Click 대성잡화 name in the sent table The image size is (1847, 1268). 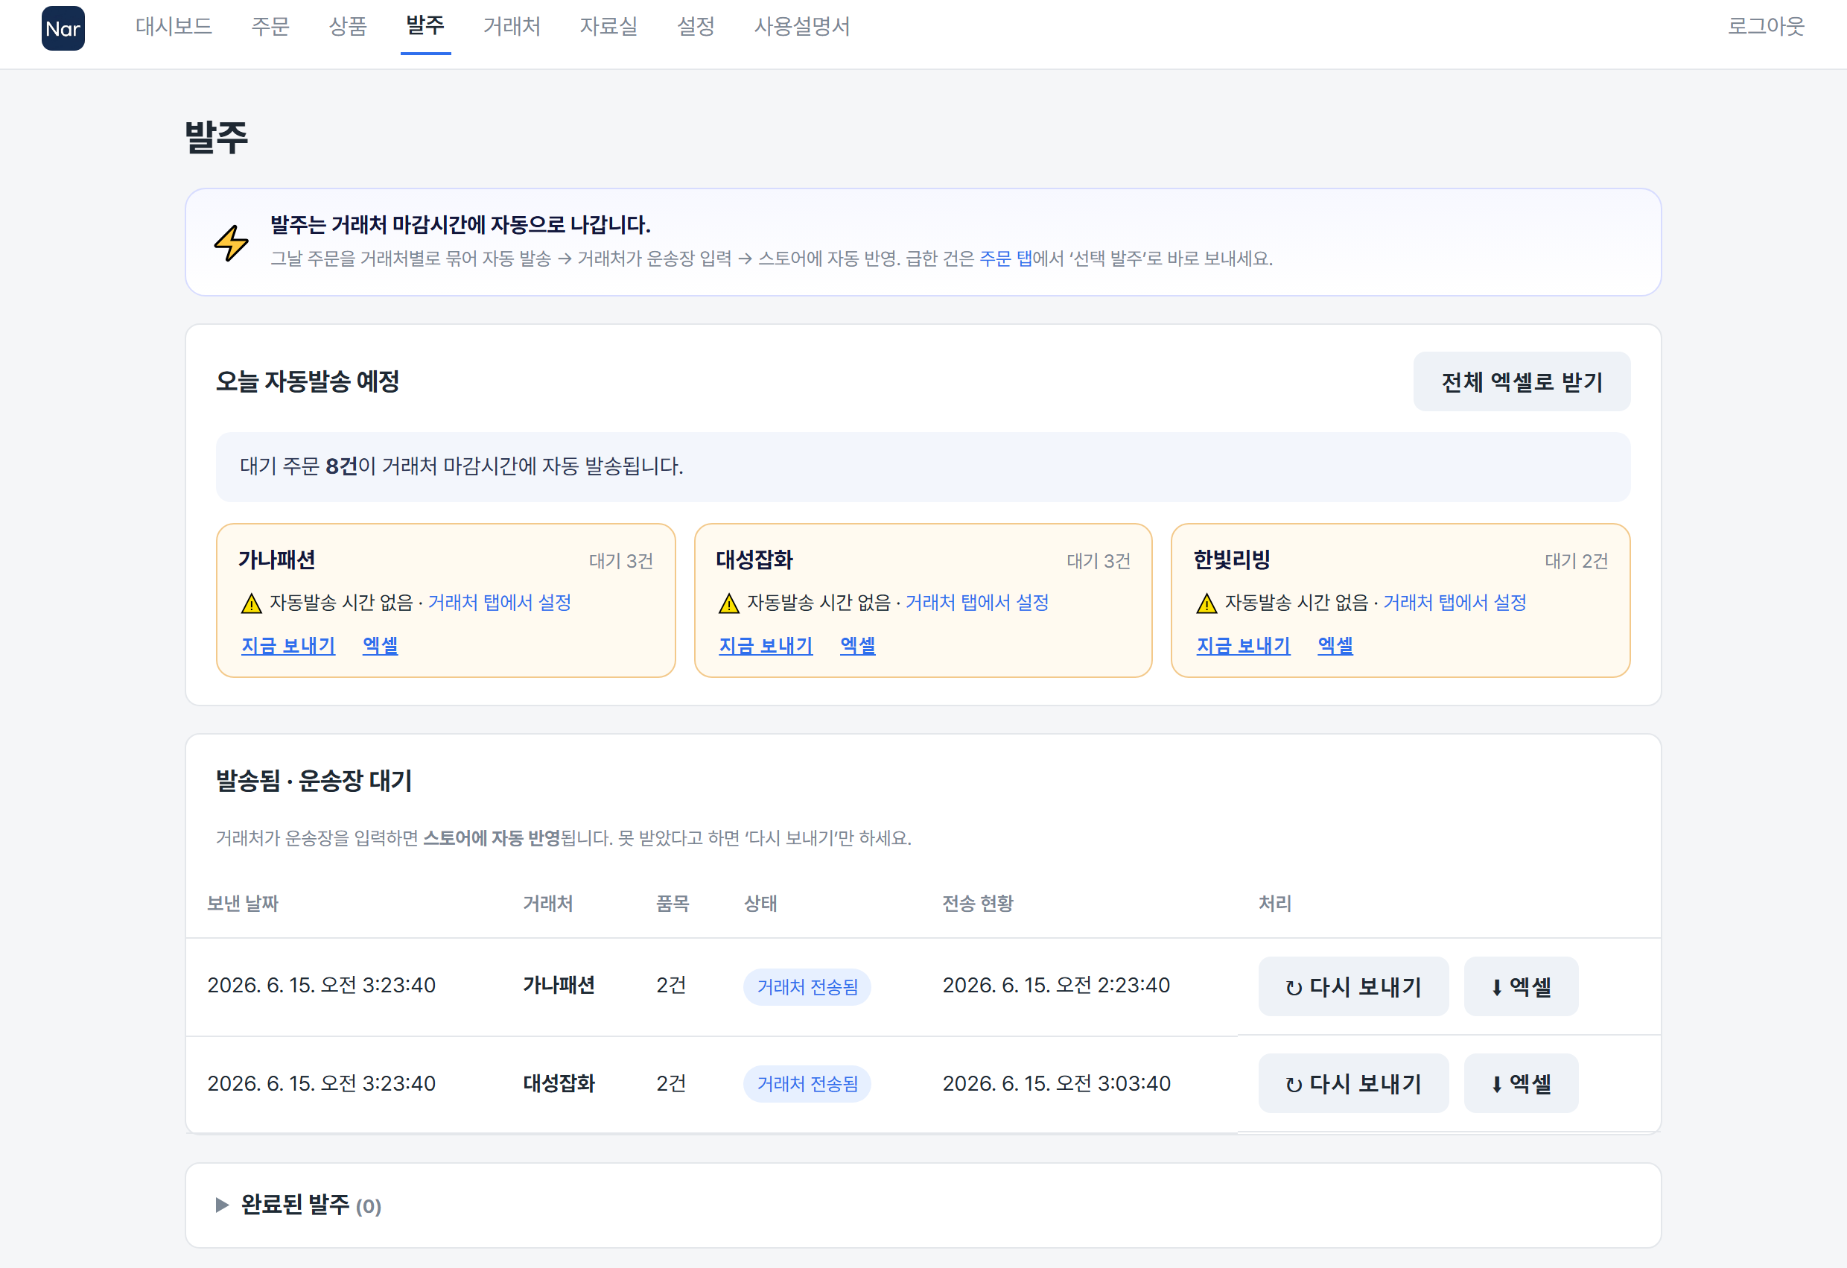pyautogui.click(x=559, y=1082)
